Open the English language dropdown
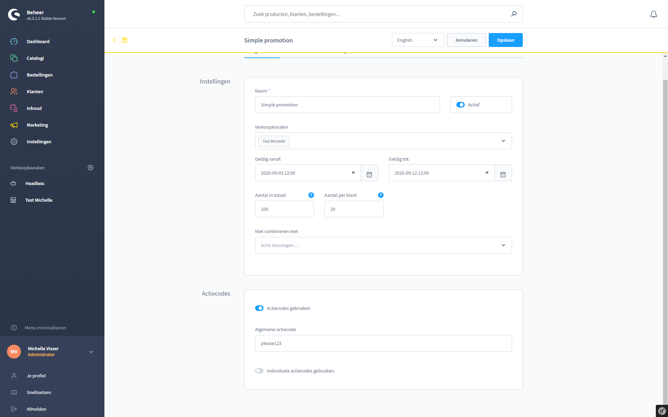The height and width of the screenshot is (417, 668). tap(417, 40)
